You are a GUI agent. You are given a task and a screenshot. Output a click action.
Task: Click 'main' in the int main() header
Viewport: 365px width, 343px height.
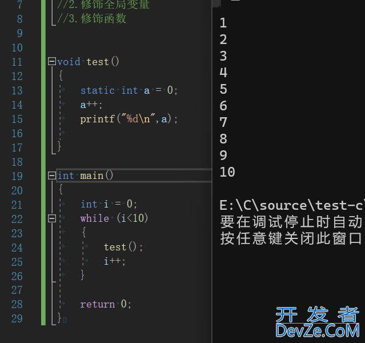coord(92,176)
